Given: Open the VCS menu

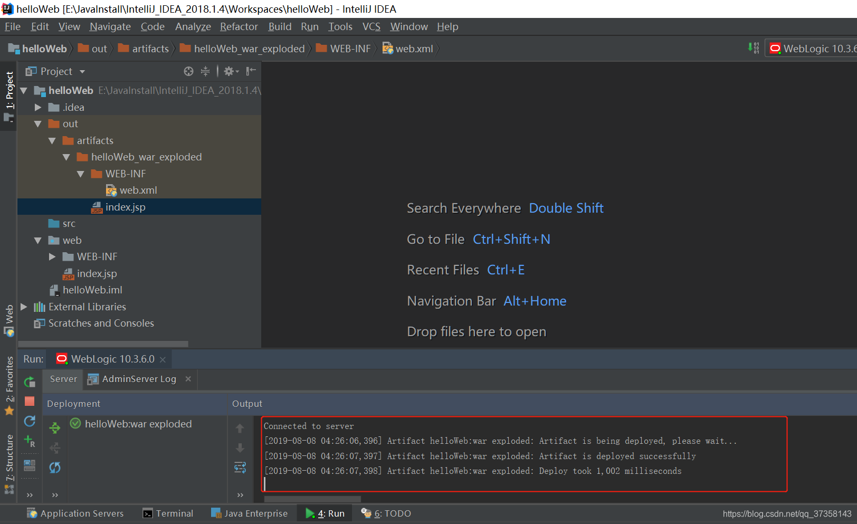Looking at the screenshot, I should click(x=372, y=26).
